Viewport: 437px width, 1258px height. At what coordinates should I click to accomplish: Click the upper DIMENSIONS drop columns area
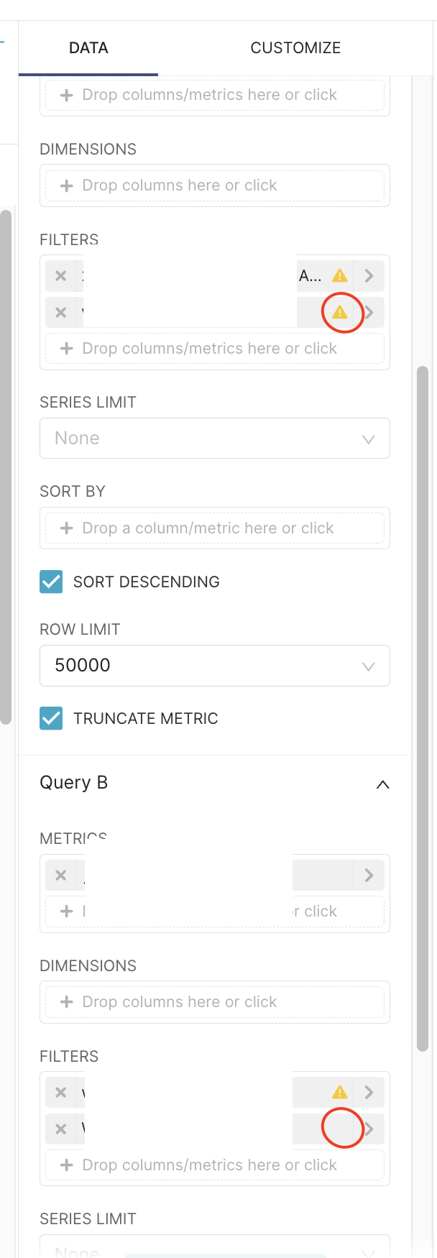(215, 185)
